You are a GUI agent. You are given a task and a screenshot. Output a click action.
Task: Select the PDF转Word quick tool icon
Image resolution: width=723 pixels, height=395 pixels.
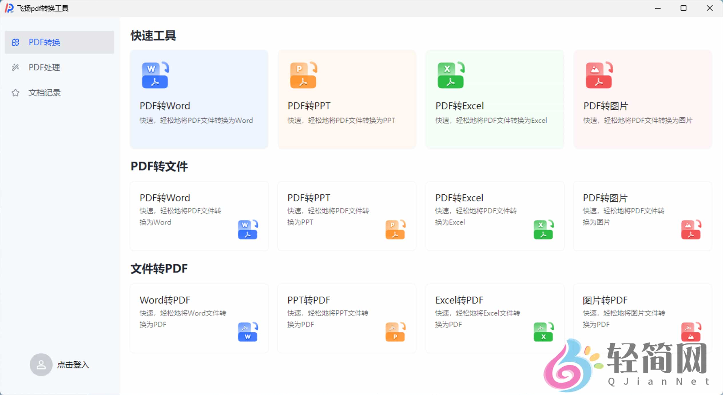pos(155,75)
